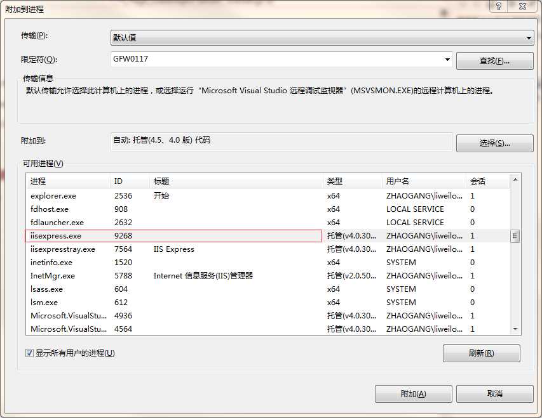
Task: Click the ID cell 9268
Action: (123, 236)
